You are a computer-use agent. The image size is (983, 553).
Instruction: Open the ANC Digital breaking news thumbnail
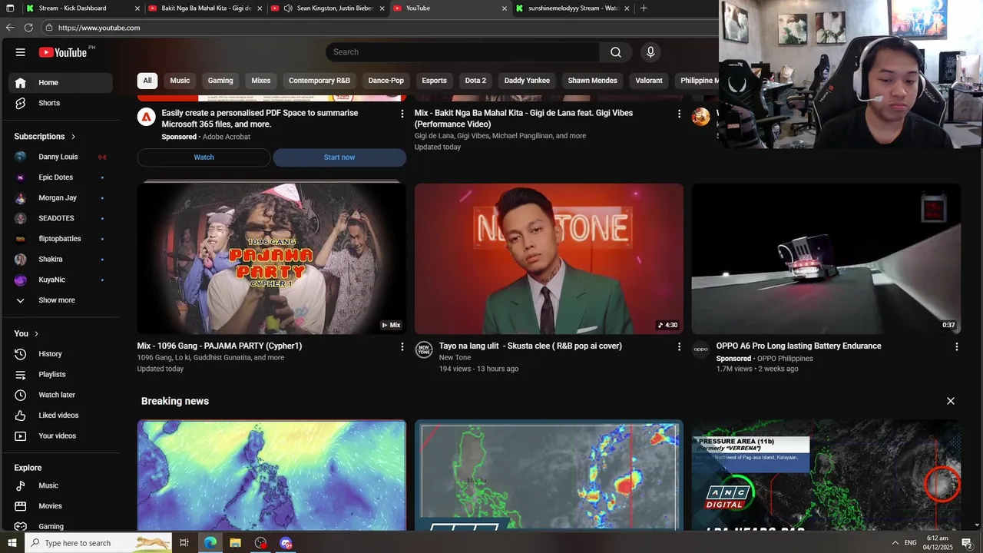[x=826, y=475]
